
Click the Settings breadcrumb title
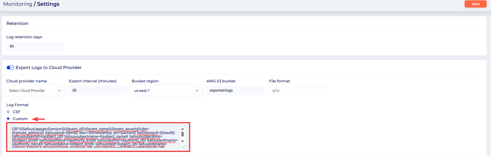click(48, 4)
